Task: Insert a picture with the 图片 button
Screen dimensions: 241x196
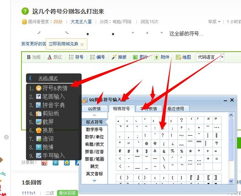Action: (141, 57)
